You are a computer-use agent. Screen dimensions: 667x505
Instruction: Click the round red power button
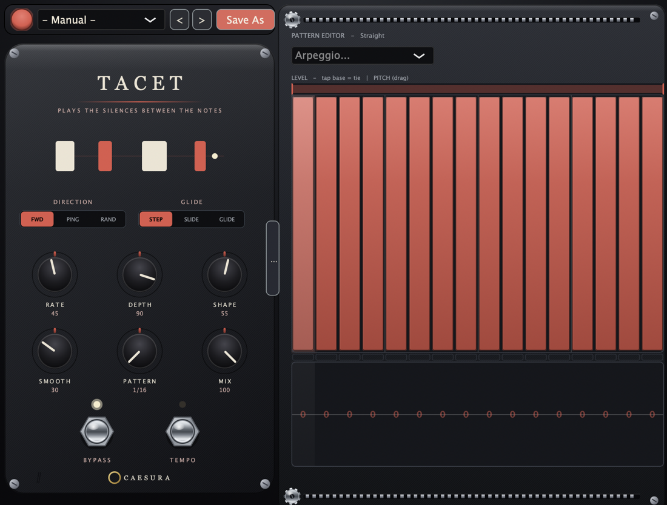click(21, 19)
